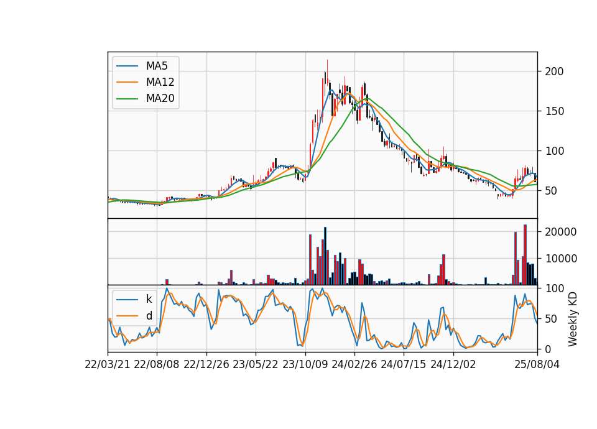
Task: Click the 24/02/26 date tick label
Action: (x=354, y=365)
